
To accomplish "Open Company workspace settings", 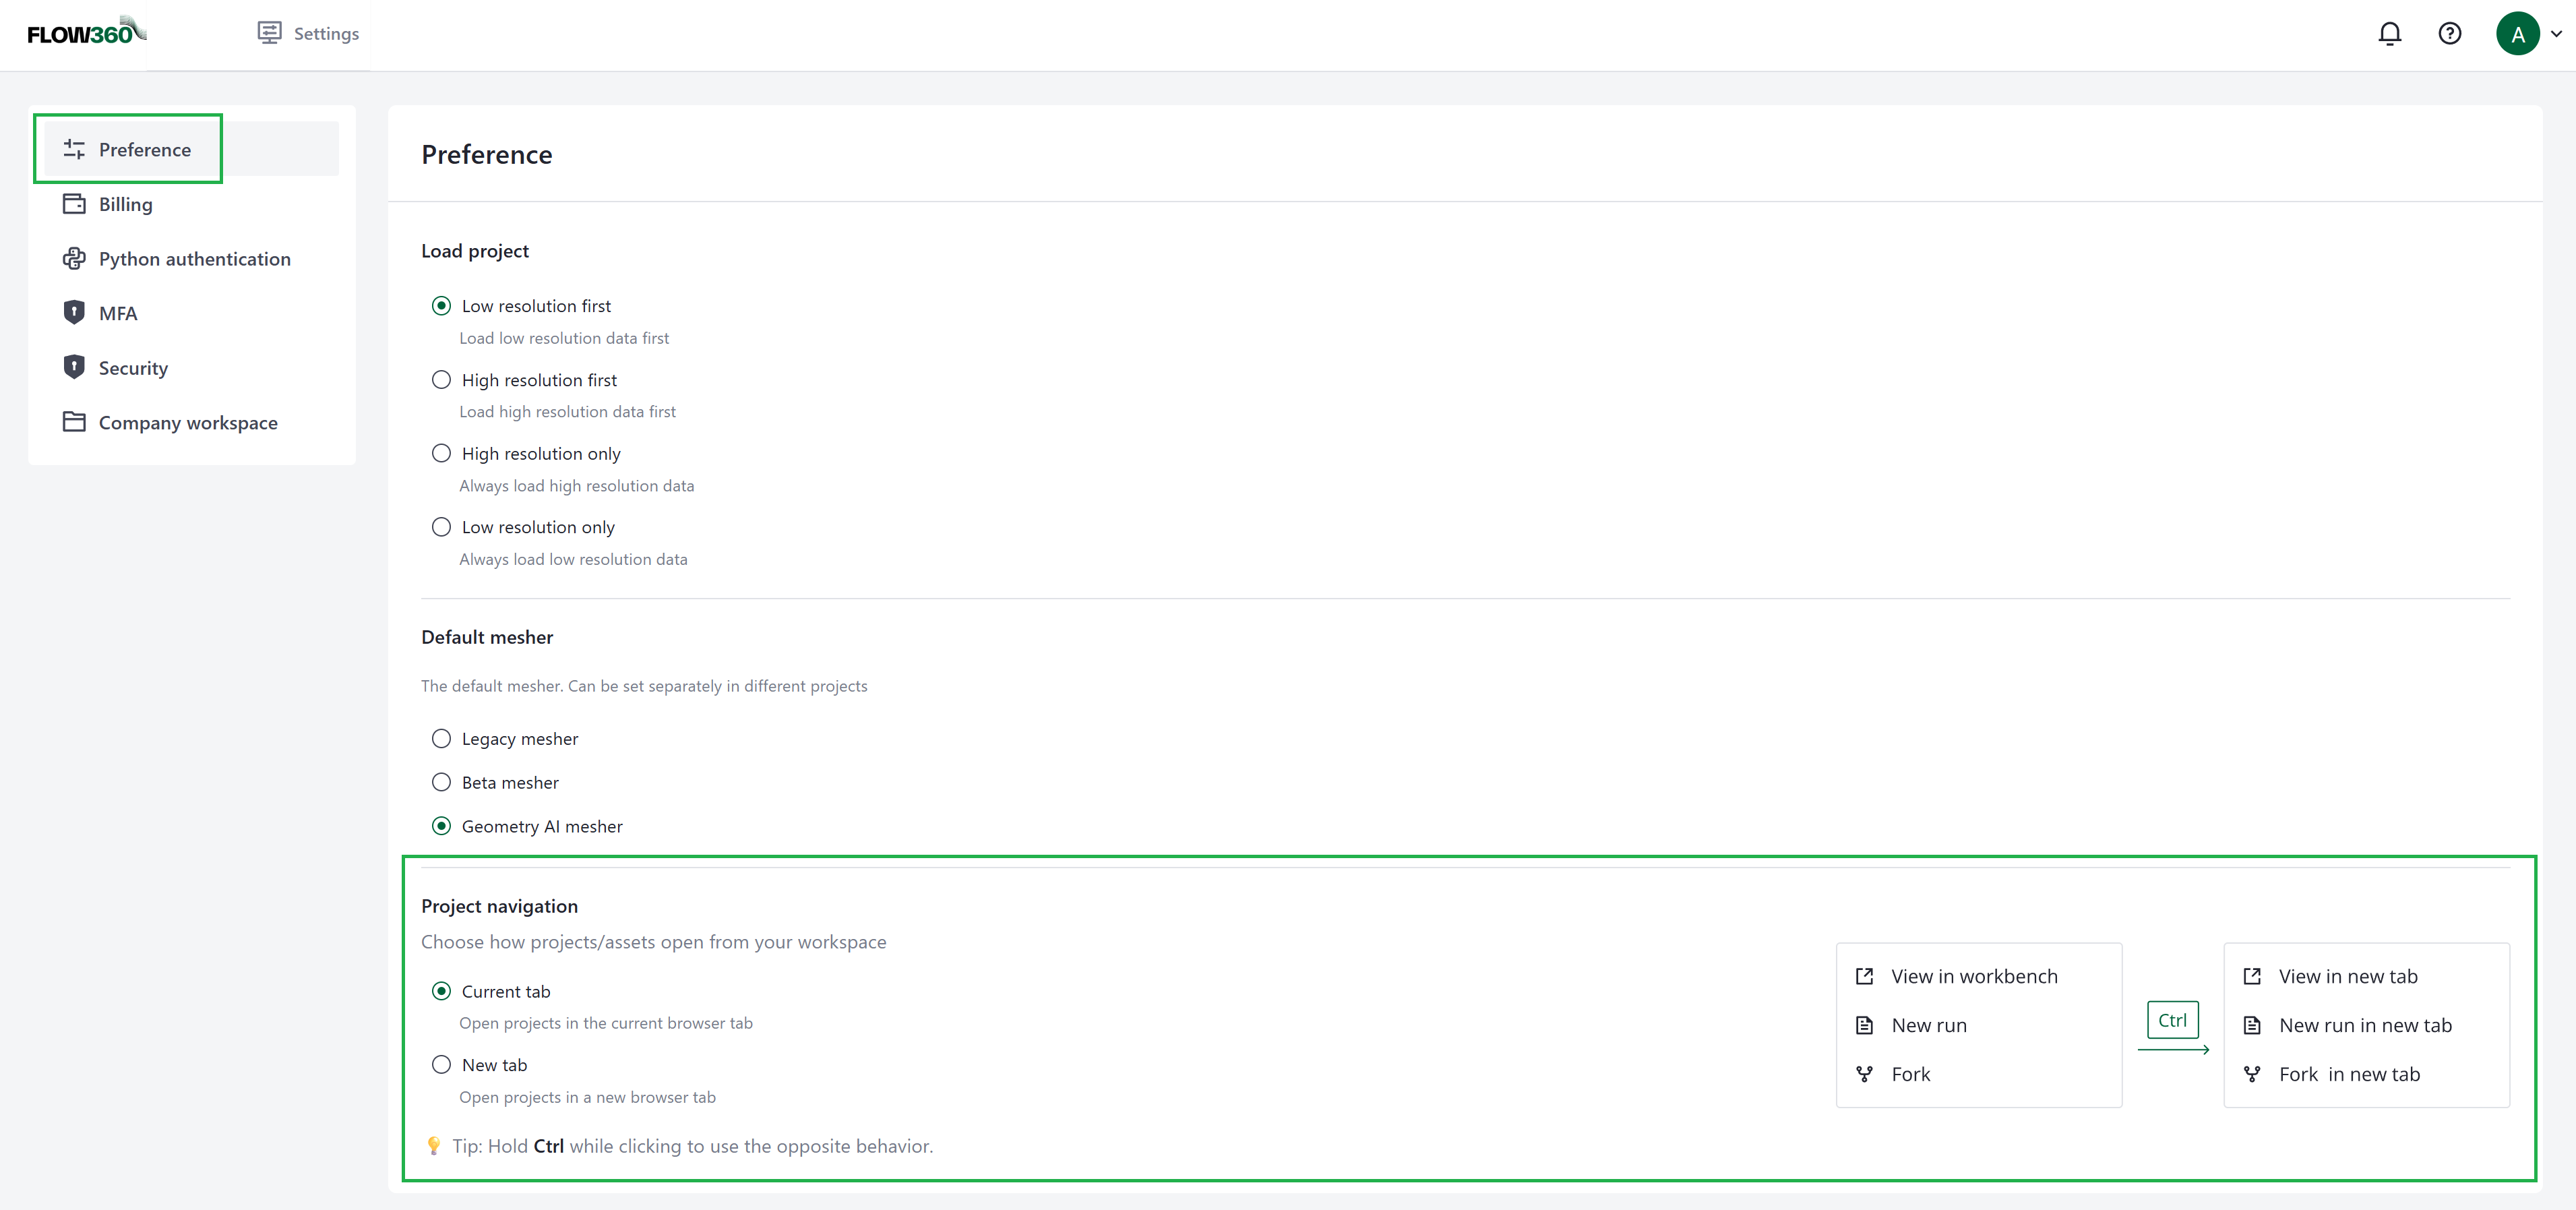I will click(192, 422).
